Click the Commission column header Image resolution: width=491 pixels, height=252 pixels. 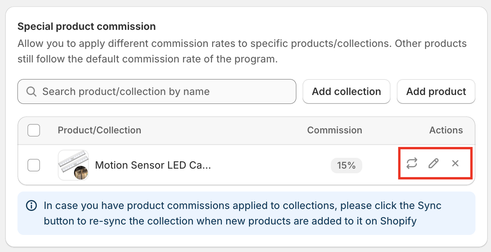(x=334, y=130)
